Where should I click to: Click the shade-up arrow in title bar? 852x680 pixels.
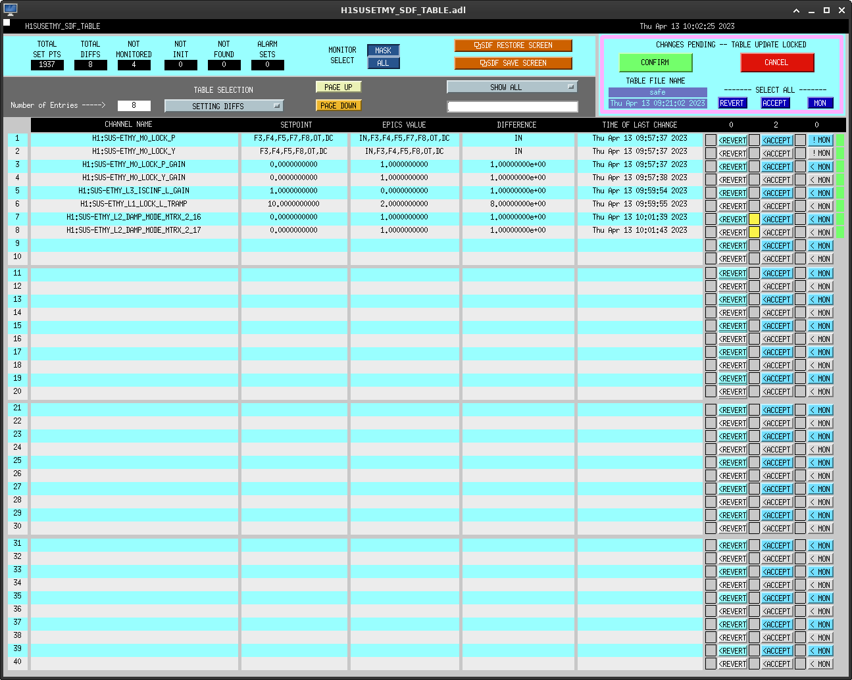[796, 10]
